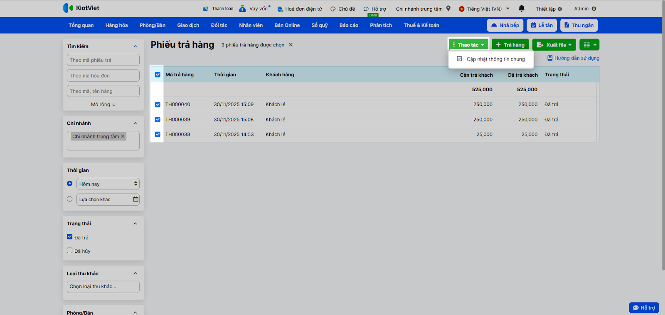Click the Trả hàng button
Image resolution: width=665 pixels, height=315 pixels.
[510, 45]
